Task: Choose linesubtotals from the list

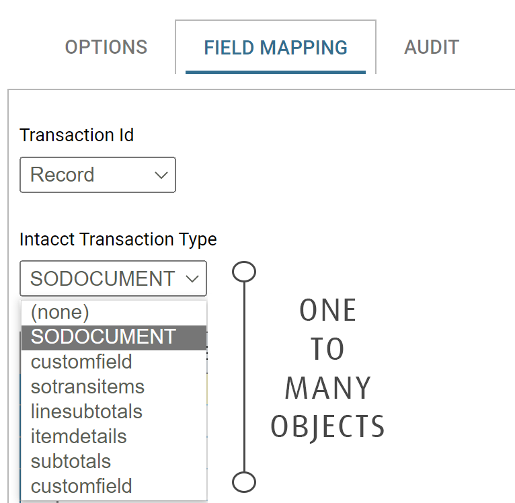Action: [x=114, y=412]
